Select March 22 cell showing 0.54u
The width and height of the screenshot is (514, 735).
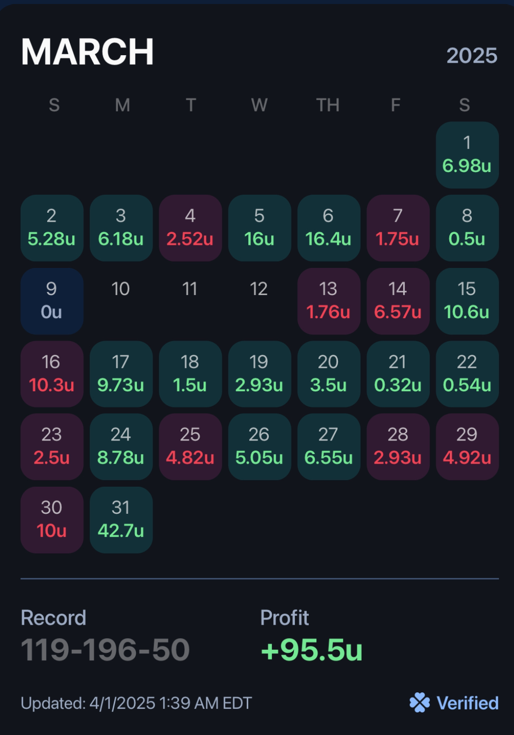(467, 374)
